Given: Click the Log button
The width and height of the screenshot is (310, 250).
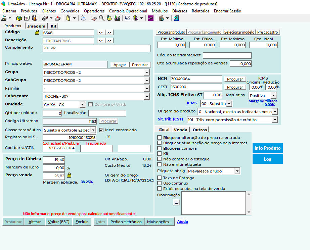Looking at the screenshot, I should coord(267,159).
